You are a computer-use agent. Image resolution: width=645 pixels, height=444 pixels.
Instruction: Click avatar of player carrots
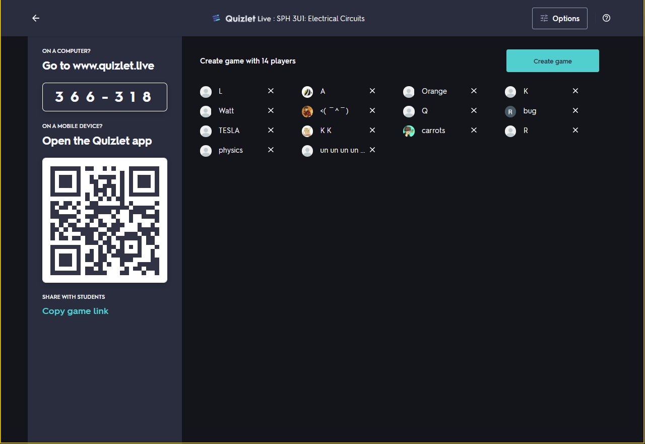pyautogui.click(x=409, y=131)
